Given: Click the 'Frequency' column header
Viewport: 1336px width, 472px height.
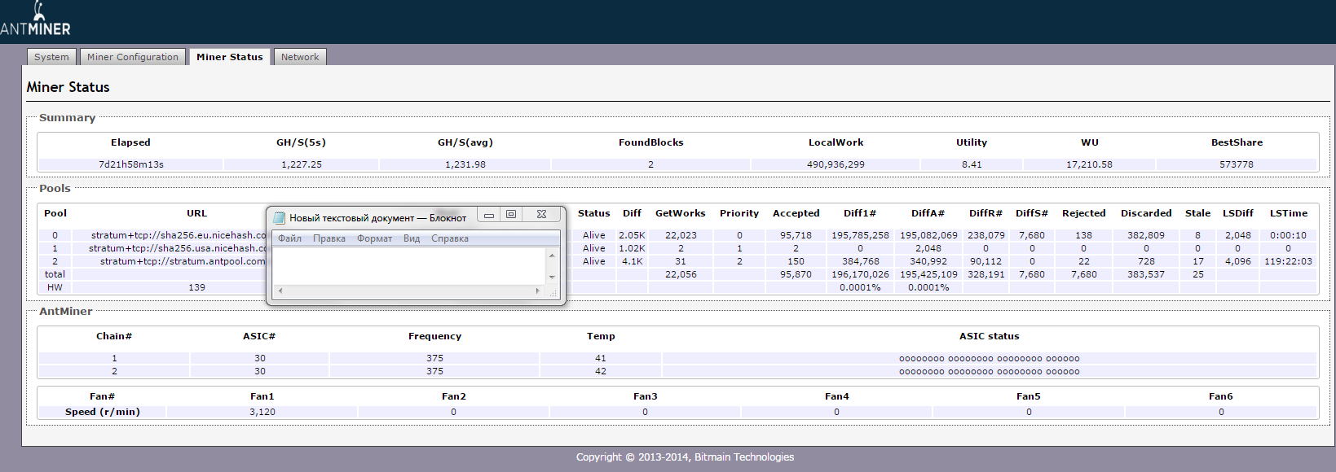Looking at the screenshot, I should 434,336.
